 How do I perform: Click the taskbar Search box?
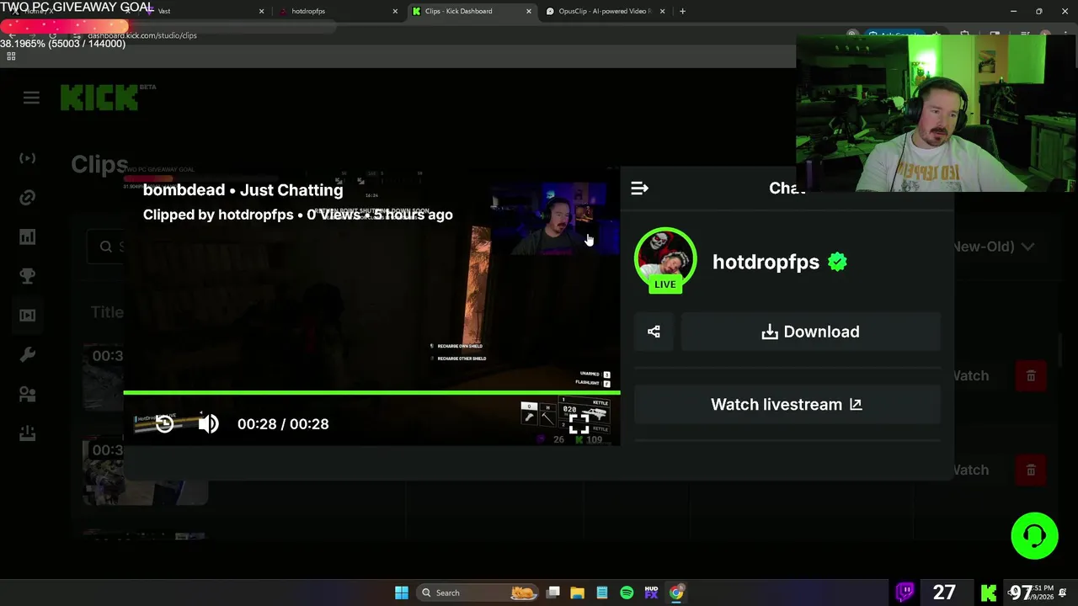tap(477, 593)
